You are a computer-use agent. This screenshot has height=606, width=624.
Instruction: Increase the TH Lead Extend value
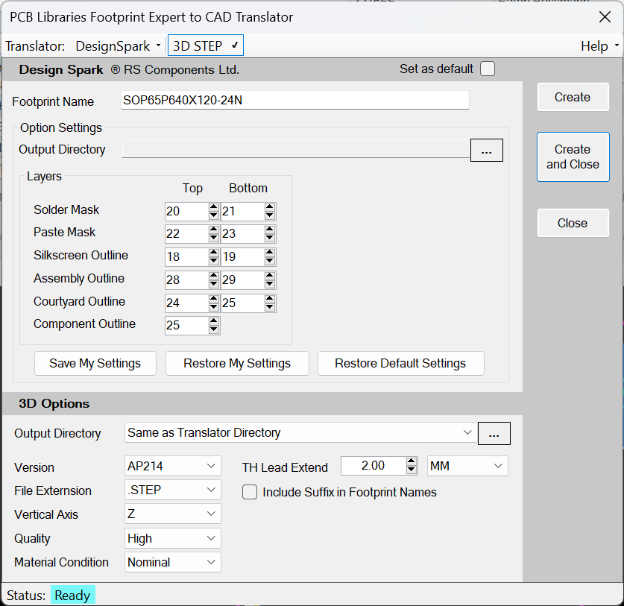pyautogui.click(x=412, y=461)
